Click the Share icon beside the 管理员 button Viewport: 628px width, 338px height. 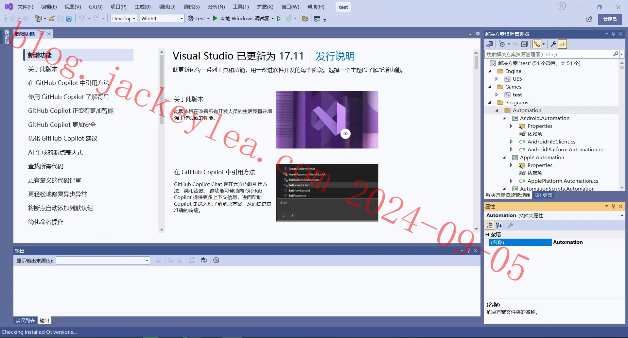pos(589,19)
